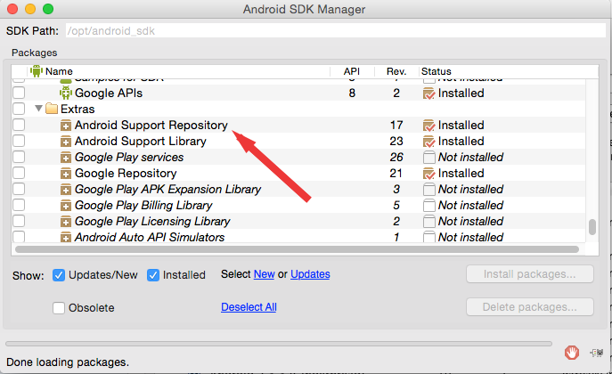Click the Android robot icon in Name header
The width and height of the screenshot is (612, 374).
tap(37, 71)
